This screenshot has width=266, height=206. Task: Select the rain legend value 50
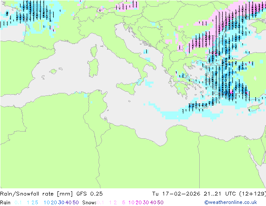76,203
